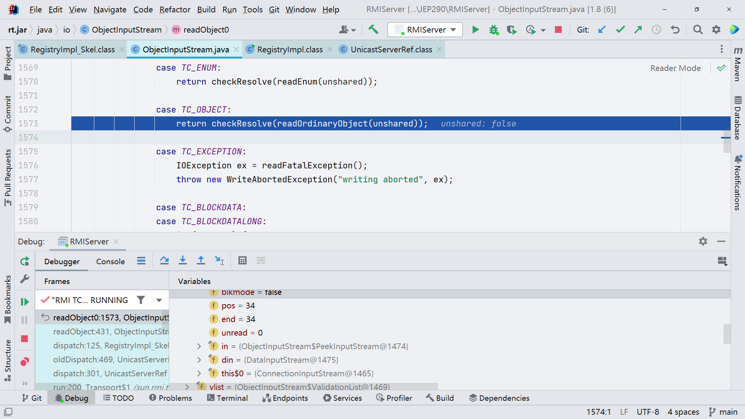
Task: Click the Resume Program icon
Action: tap(24, 302)
